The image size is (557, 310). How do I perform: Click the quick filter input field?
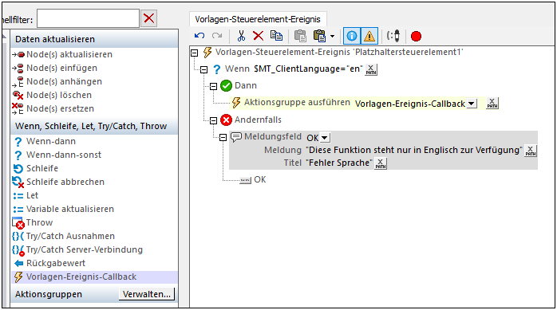pos(88,18)
